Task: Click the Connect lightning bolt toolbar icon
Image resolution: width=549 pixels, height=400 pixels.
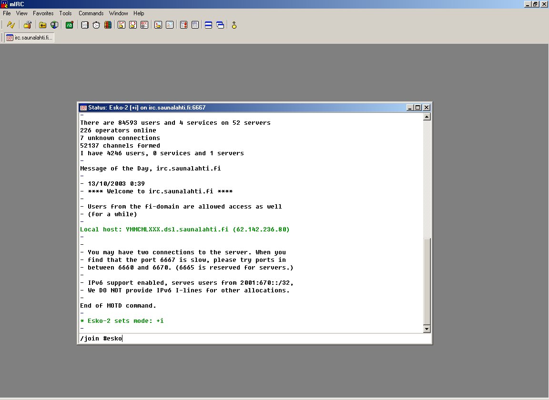Action: pyautogui.click(x=11, y=25)
